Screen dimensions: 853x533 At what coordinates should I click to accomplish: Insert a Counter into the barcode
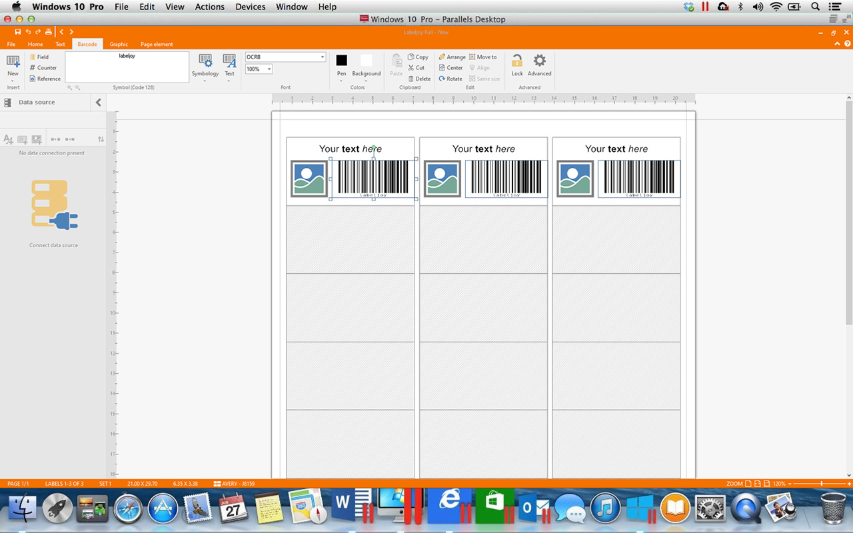(43, 68)
